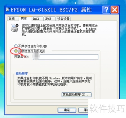
Task: Confirm with the 确定 button
Action: 67,110
